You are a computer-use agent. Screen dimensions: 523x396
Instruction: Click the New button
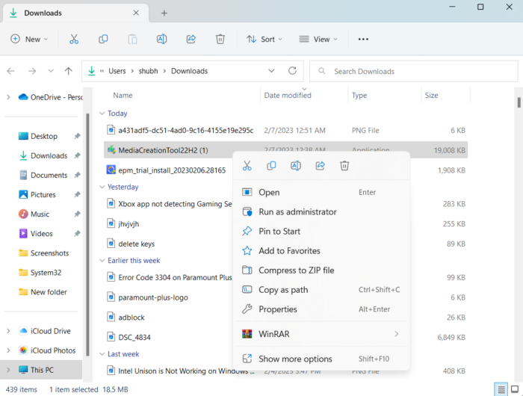pyautogui.click(x=30, y=39)
